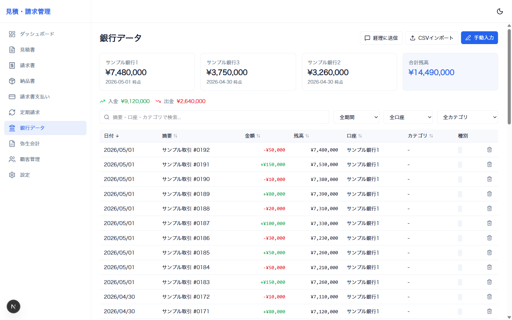
Task: Click the サンプル銀行1 balance card
Action: [147, 72]
